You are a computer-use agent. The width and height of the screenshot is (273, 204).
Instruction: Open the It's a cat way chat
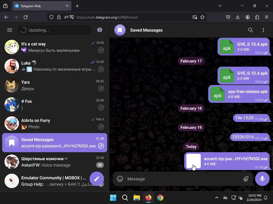point(54,47)
